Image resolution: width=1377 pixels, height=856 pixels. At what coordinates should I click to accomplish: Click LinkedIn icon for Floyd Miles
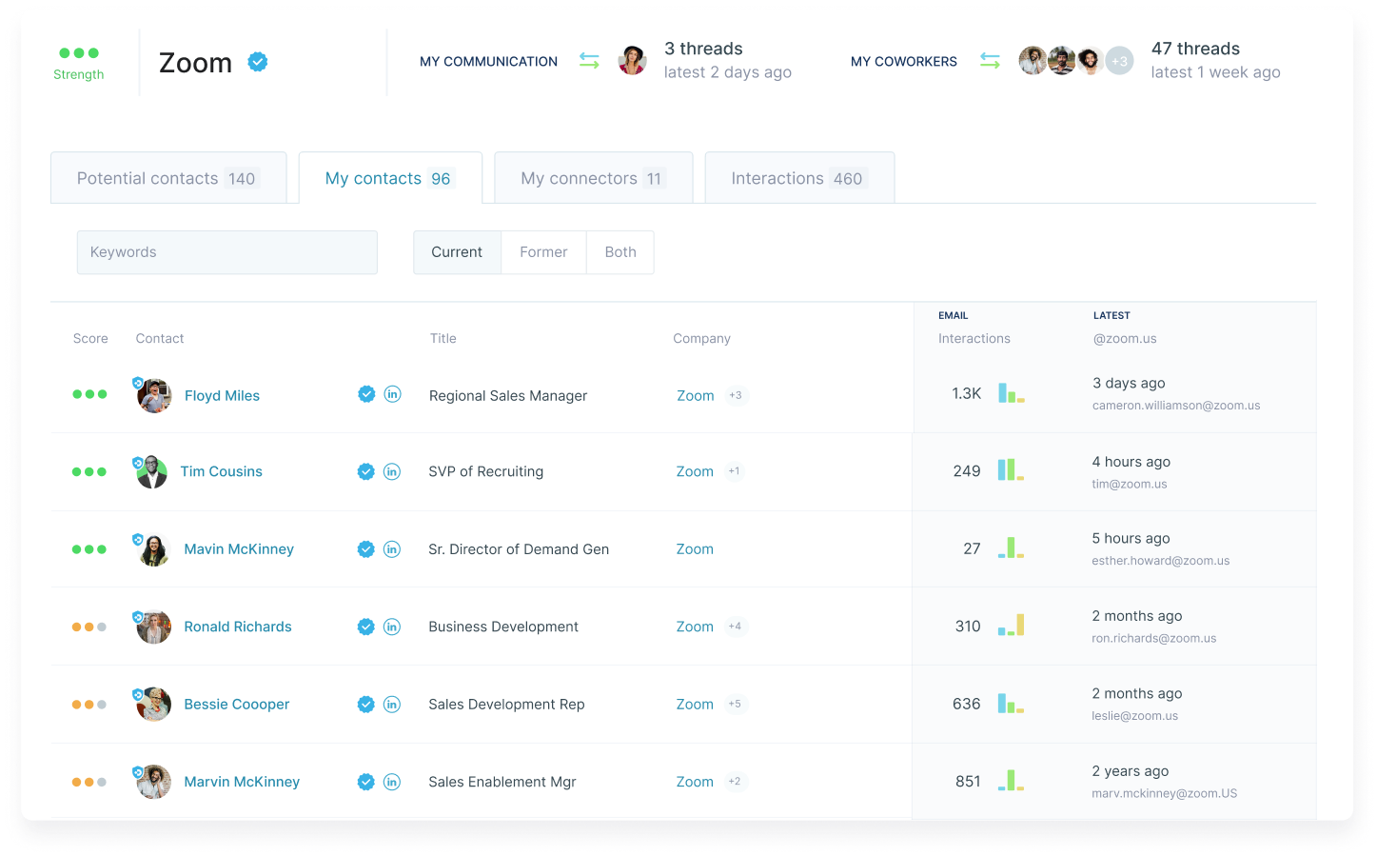tap(392, 394)
